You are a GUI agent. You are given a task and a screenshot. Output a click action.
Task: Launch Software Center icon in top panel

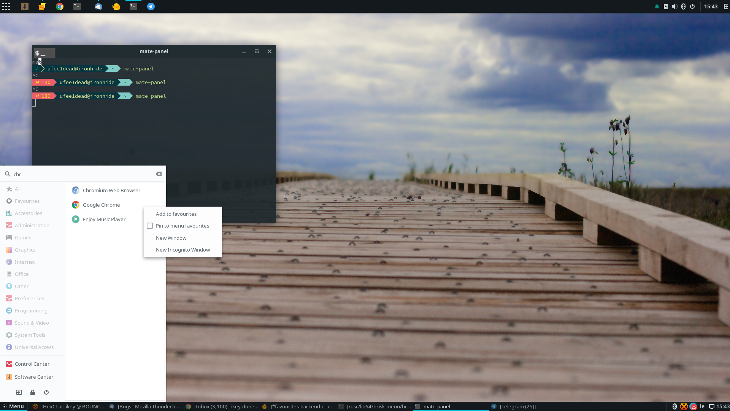(25, 6)
